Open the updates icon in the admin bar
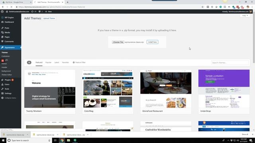Viewport: 255px width, 143px height. click(x=32, y=12)
